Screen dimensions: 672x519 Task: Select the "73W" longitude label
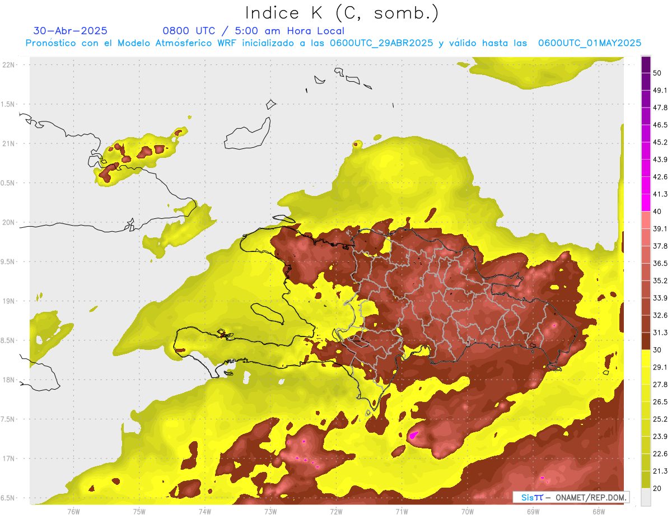tap(270, 512)
